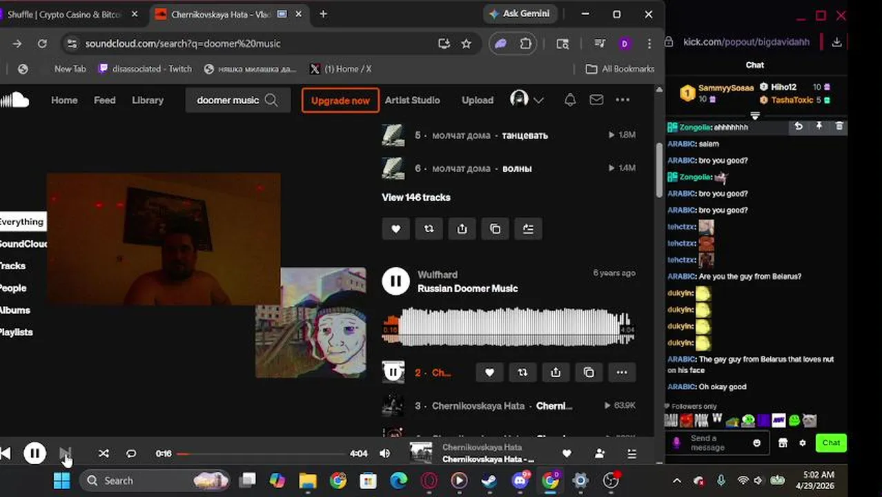Skip to next track in bottom player

[x=65, y=454]
